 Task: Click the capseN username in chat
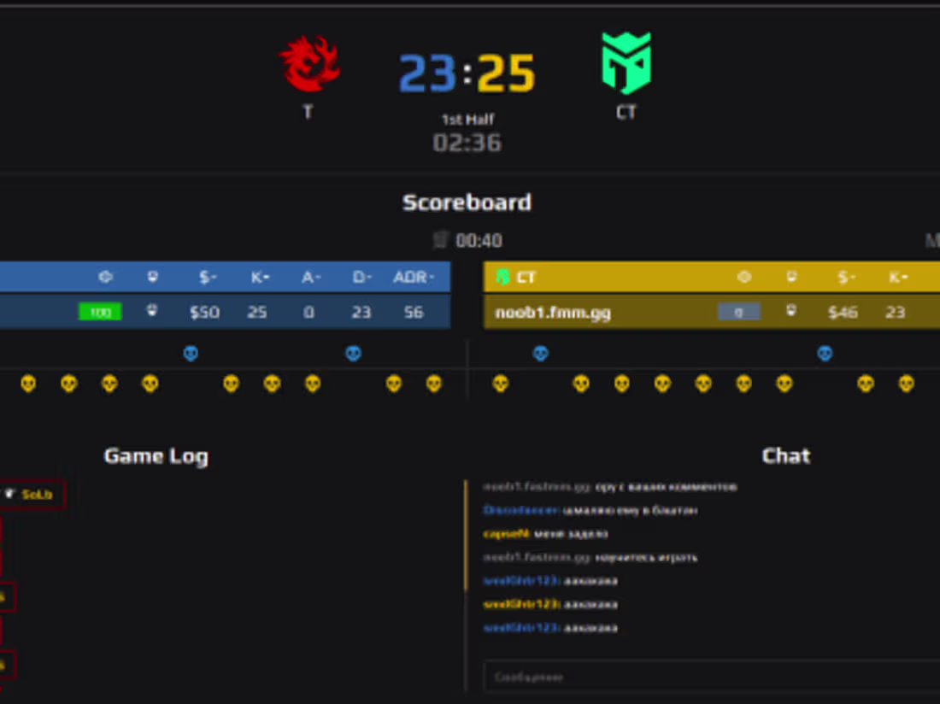point(506,533)
